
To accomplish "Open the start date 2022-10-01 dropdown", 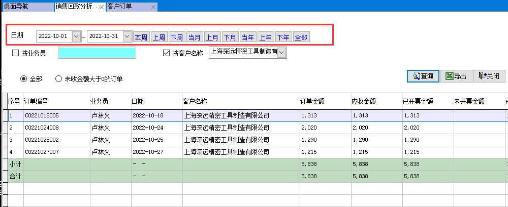I will (77, 36).
